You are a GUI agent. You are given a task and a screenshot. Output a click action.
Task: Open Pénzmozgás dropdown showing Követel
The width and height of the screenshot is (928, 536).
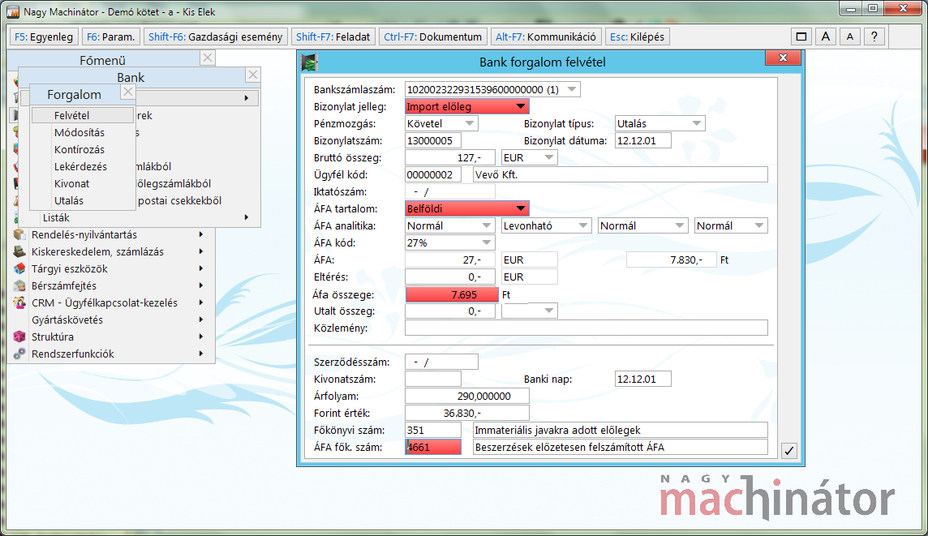coord(470,123)
